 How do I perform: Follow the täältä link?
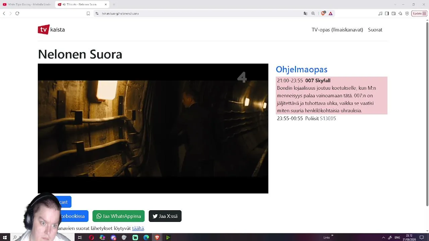[x=138, y=228]
